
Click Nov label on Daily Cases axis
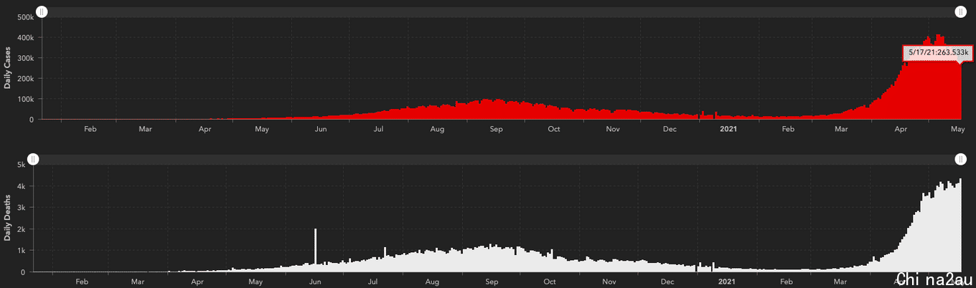pos(612,130)
